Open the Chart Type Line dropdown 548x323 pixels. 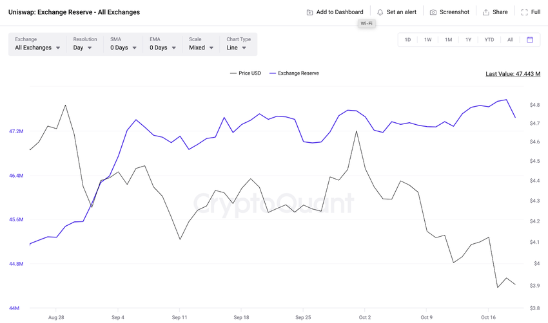237,48
